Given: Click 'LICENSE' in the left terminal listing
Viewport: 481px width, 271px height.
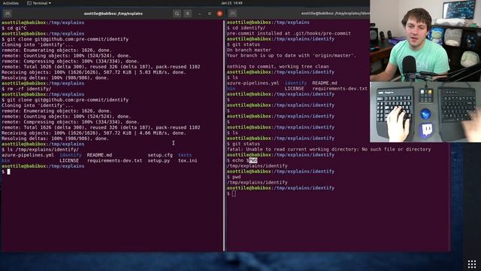Looking at the screenshot, I should 69,160.
